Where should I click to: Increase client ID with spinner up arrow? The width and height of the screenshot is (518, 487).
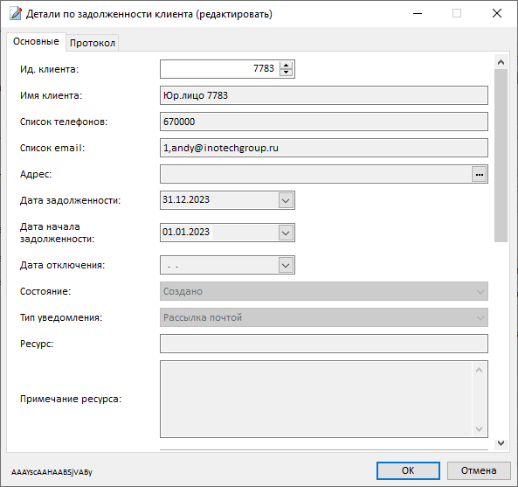(x=287, y=66)
